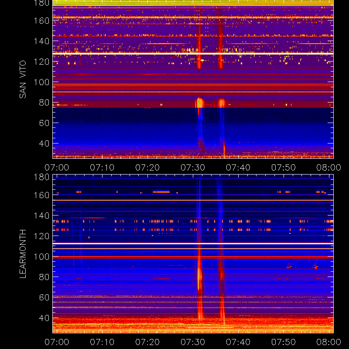Select the 60 tick label on Learmonth axis
This screenshot has height=349, width=349.
(x=44, y=298)
